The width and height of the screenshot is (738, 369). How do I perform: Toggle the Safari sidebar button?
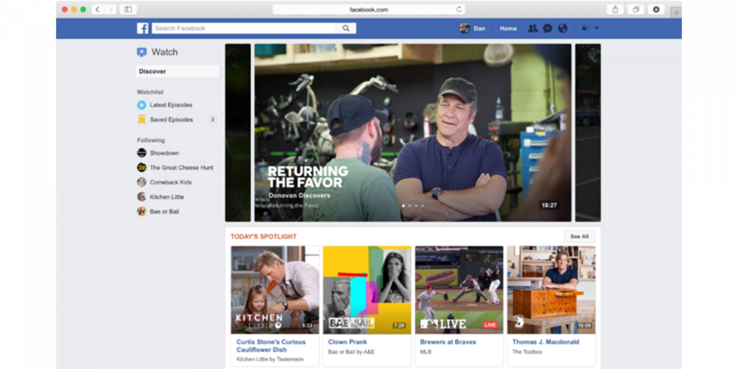tap(128, 9)
